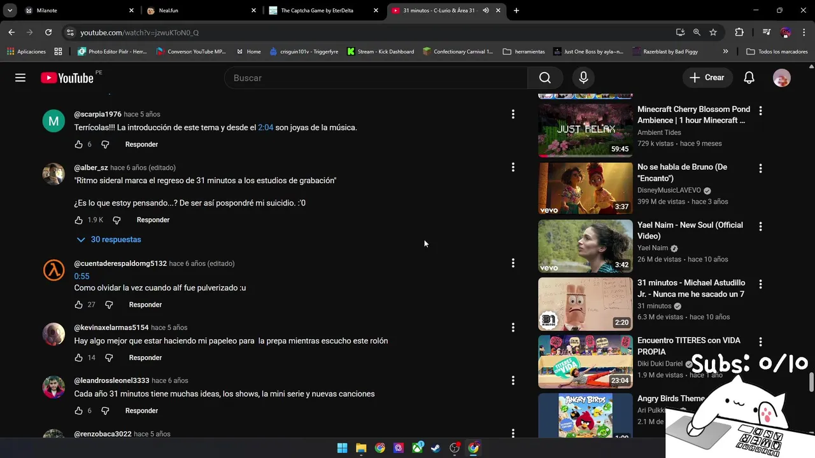Open a new browser tab
The width and height of the screenshot is (815, 458).
point(516,10)
